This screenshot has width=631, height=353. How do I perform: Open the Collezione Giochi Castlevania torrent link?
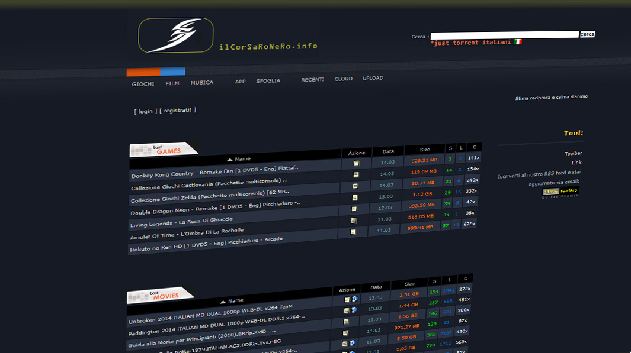[x=209, y=186]
